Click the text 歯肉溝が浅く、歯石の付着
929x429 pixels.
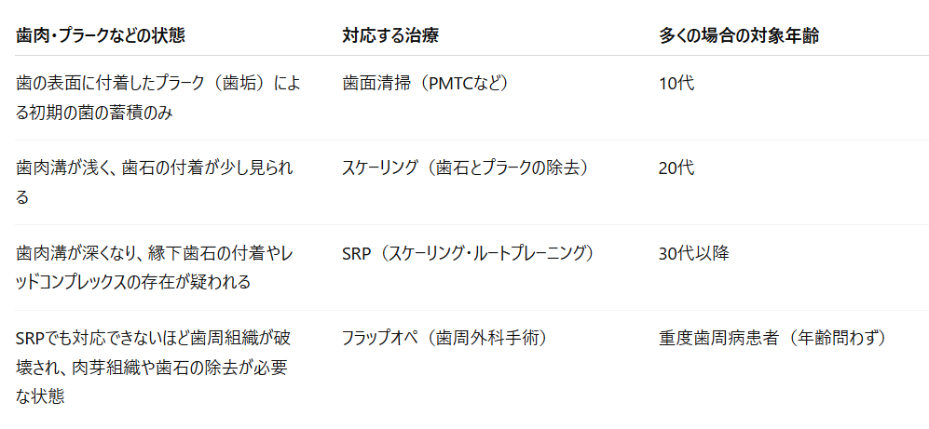tap(105, 168)
